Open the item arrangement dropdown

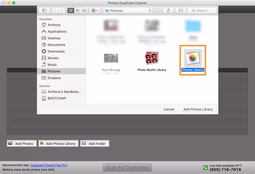click(95, 11)
